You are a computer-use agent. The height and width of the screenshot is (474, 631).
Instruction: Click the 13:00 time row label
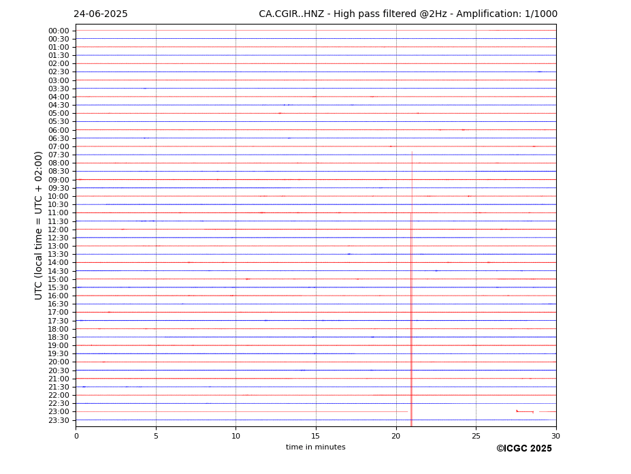pos(59,246)
